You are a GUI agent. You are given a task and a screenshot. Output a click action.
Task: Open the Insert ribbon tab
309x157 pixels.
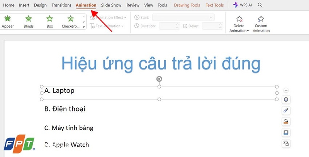pos(24,5)
